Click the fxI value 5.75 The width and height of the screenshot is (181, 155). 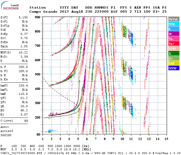pyautogui.click(x=24, y=38)
